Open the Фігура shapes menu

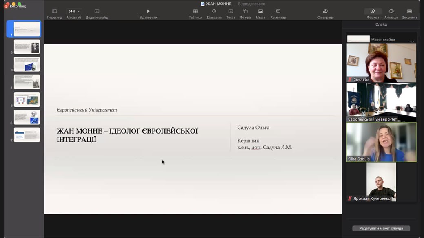245,11
